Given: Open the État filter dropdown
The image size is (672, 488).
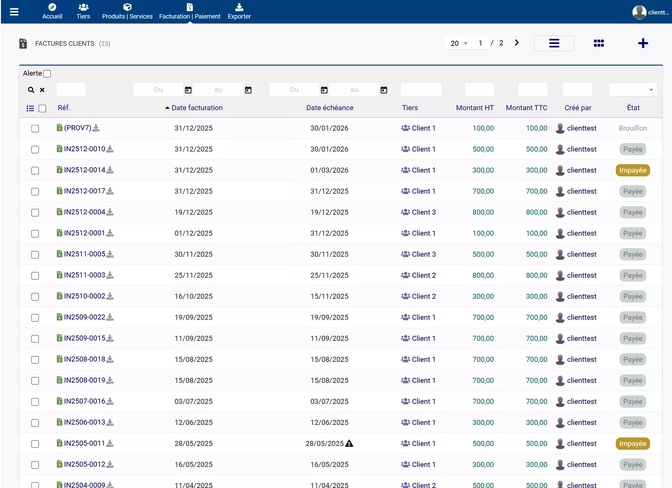Looking at the screenshot, I should pyautogui.click(x=633, y=90).
